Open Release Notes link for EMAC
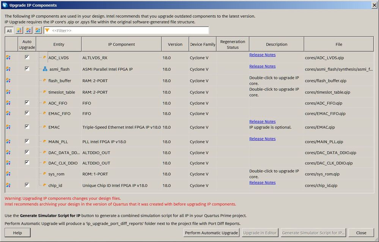Screen dimensions: 379x242 click(x=262, y=122)
